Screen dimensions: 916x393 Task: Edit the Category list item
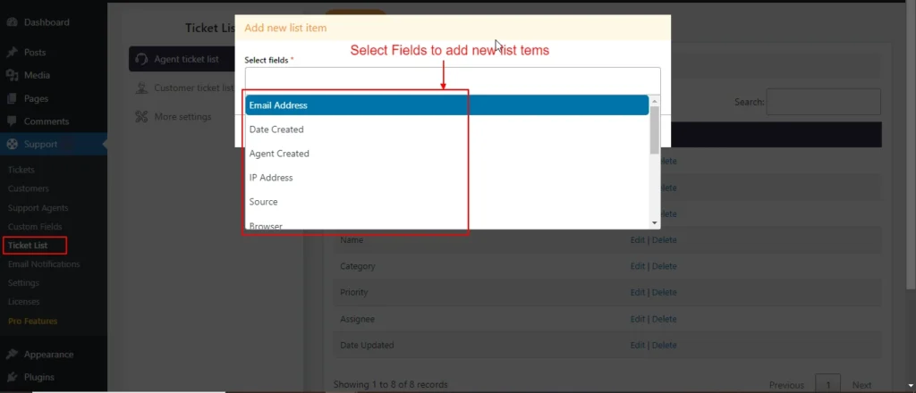pos(637,266)
